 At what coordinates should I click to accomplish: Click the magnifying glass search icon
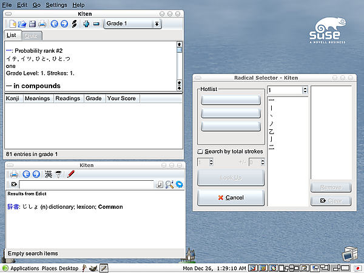coord(169,184)
